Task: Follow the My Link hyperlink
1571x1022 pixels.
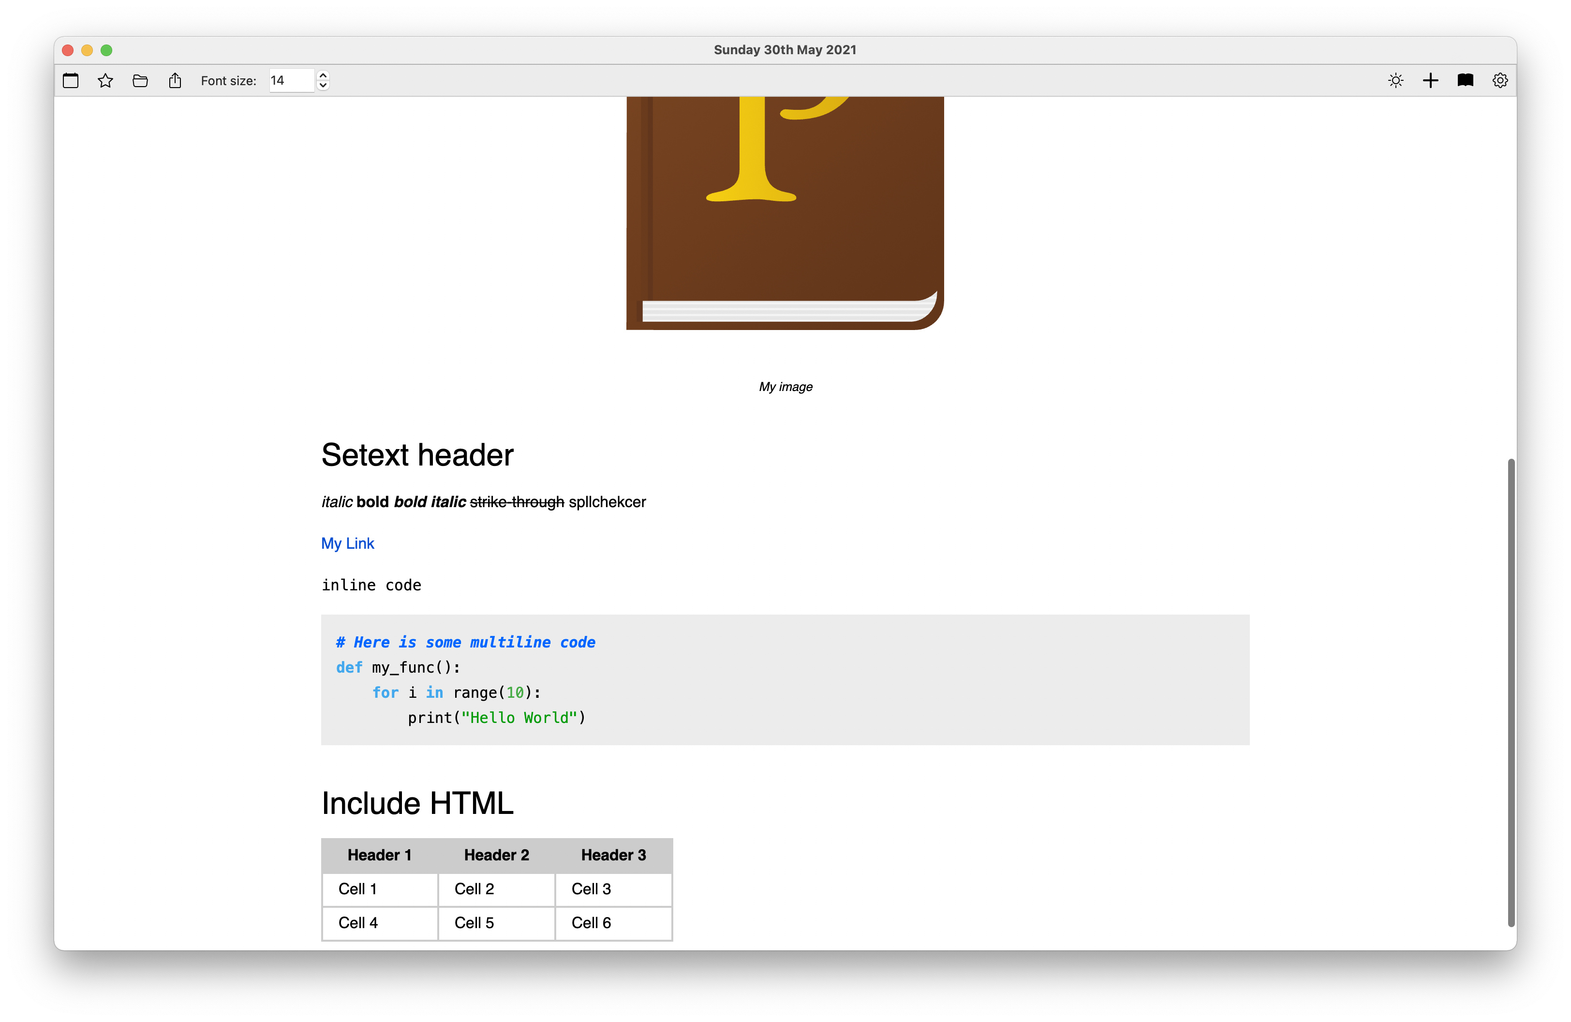Action: click(x=347, y=543)
